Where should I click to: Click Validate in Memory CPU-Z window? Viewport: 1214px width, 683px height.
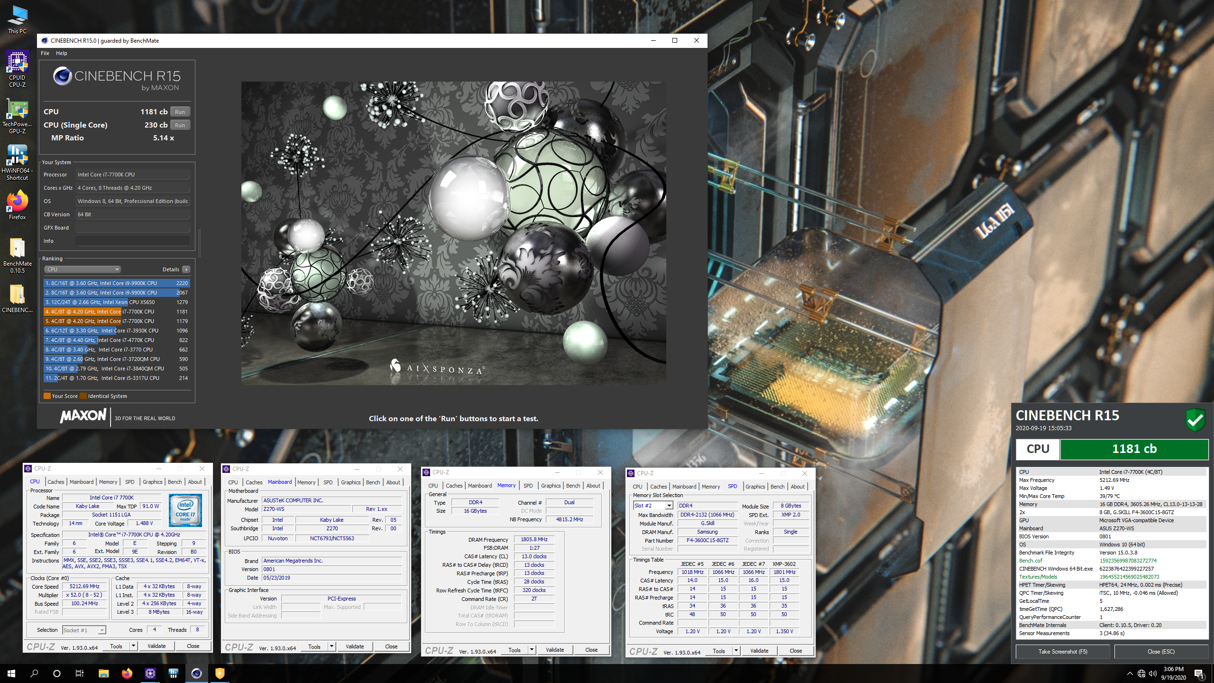[x=555, y=650]
